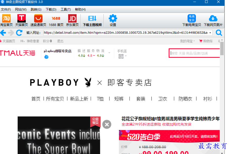Click the product title 花花公子旗舰短袖t恤

[x=170, y=119]
